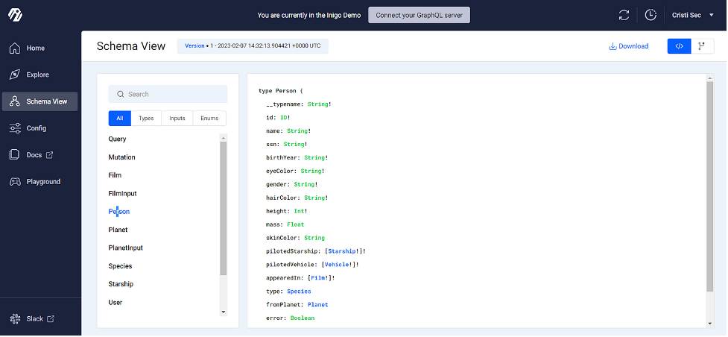Open the Starship type in list
728x337 pixels.
pos(121,284)
